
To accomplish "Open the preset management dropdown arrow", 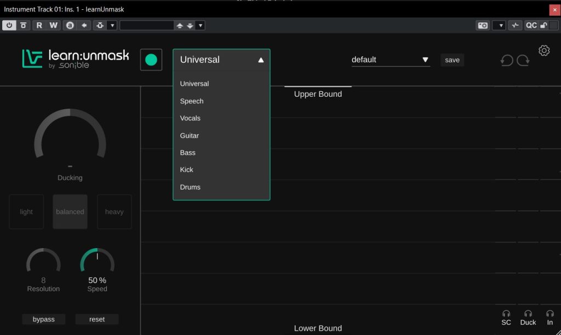I will pos(201,25).
